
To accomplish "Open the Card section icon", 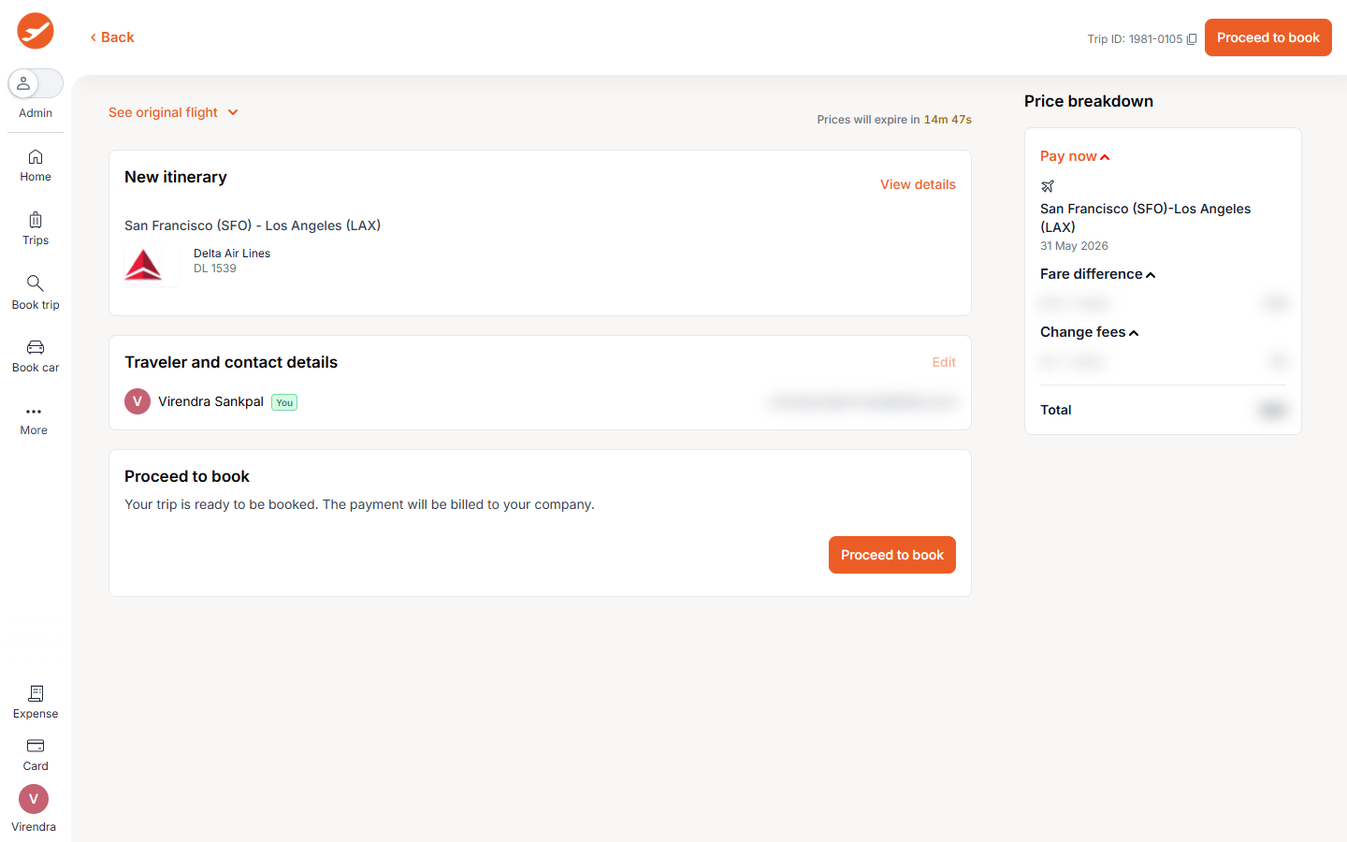I will [x=36, y=746].
